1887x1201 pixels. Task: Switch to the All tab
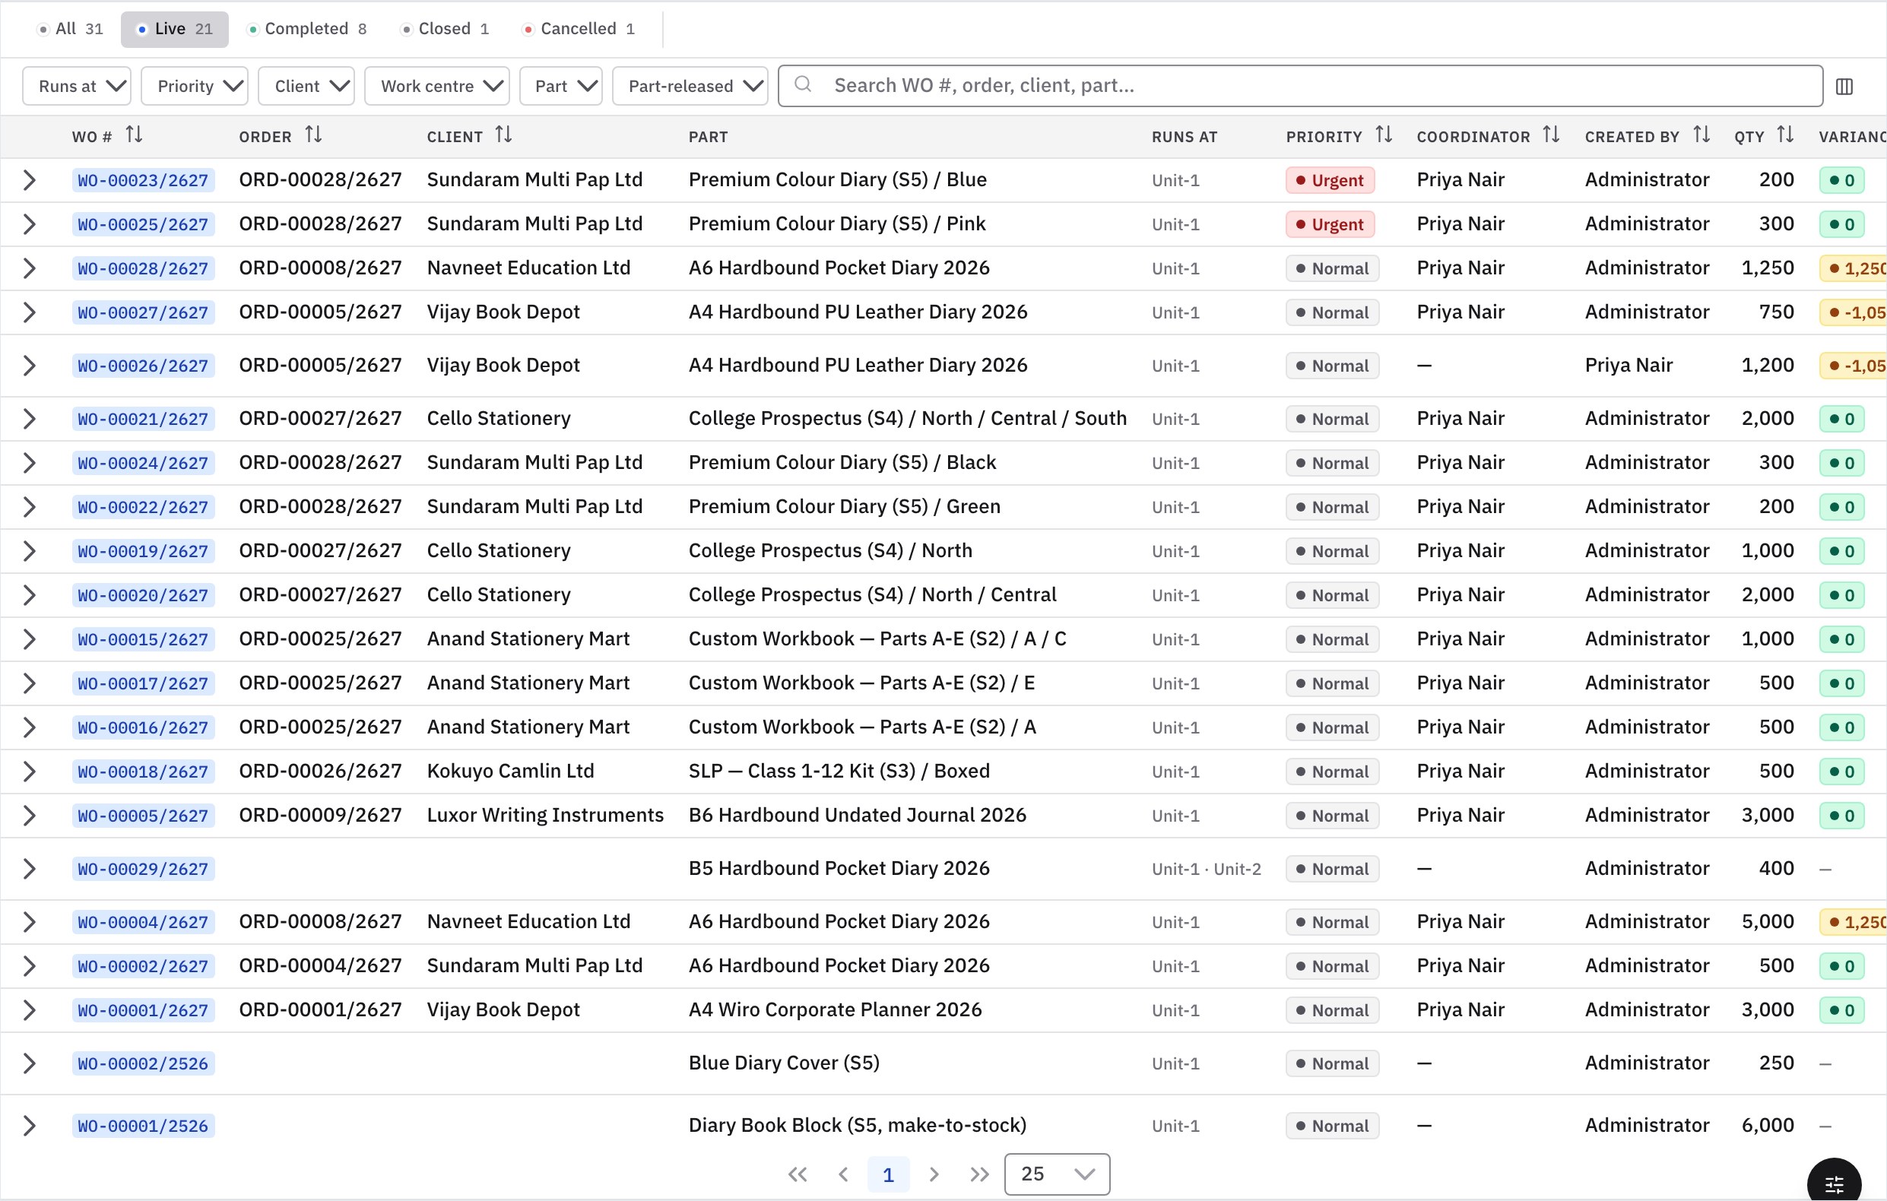[71, 29]
